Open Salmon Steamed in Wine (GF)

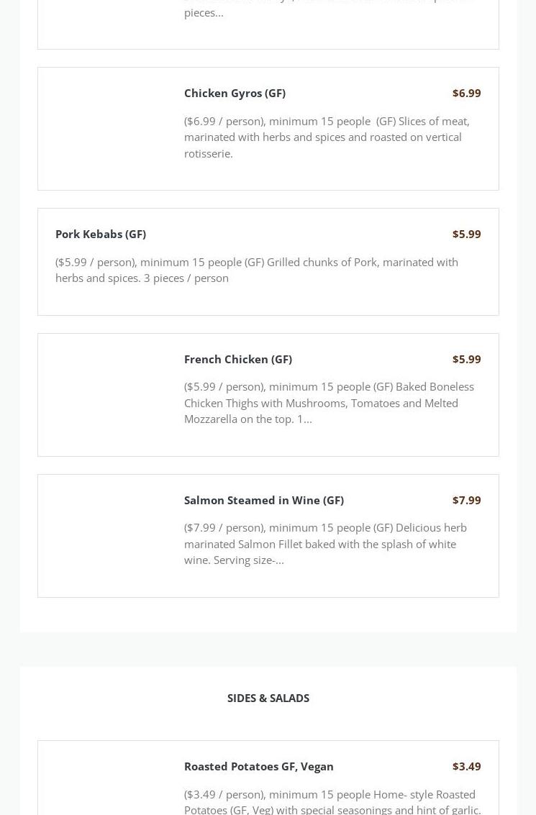pos(263,500)
